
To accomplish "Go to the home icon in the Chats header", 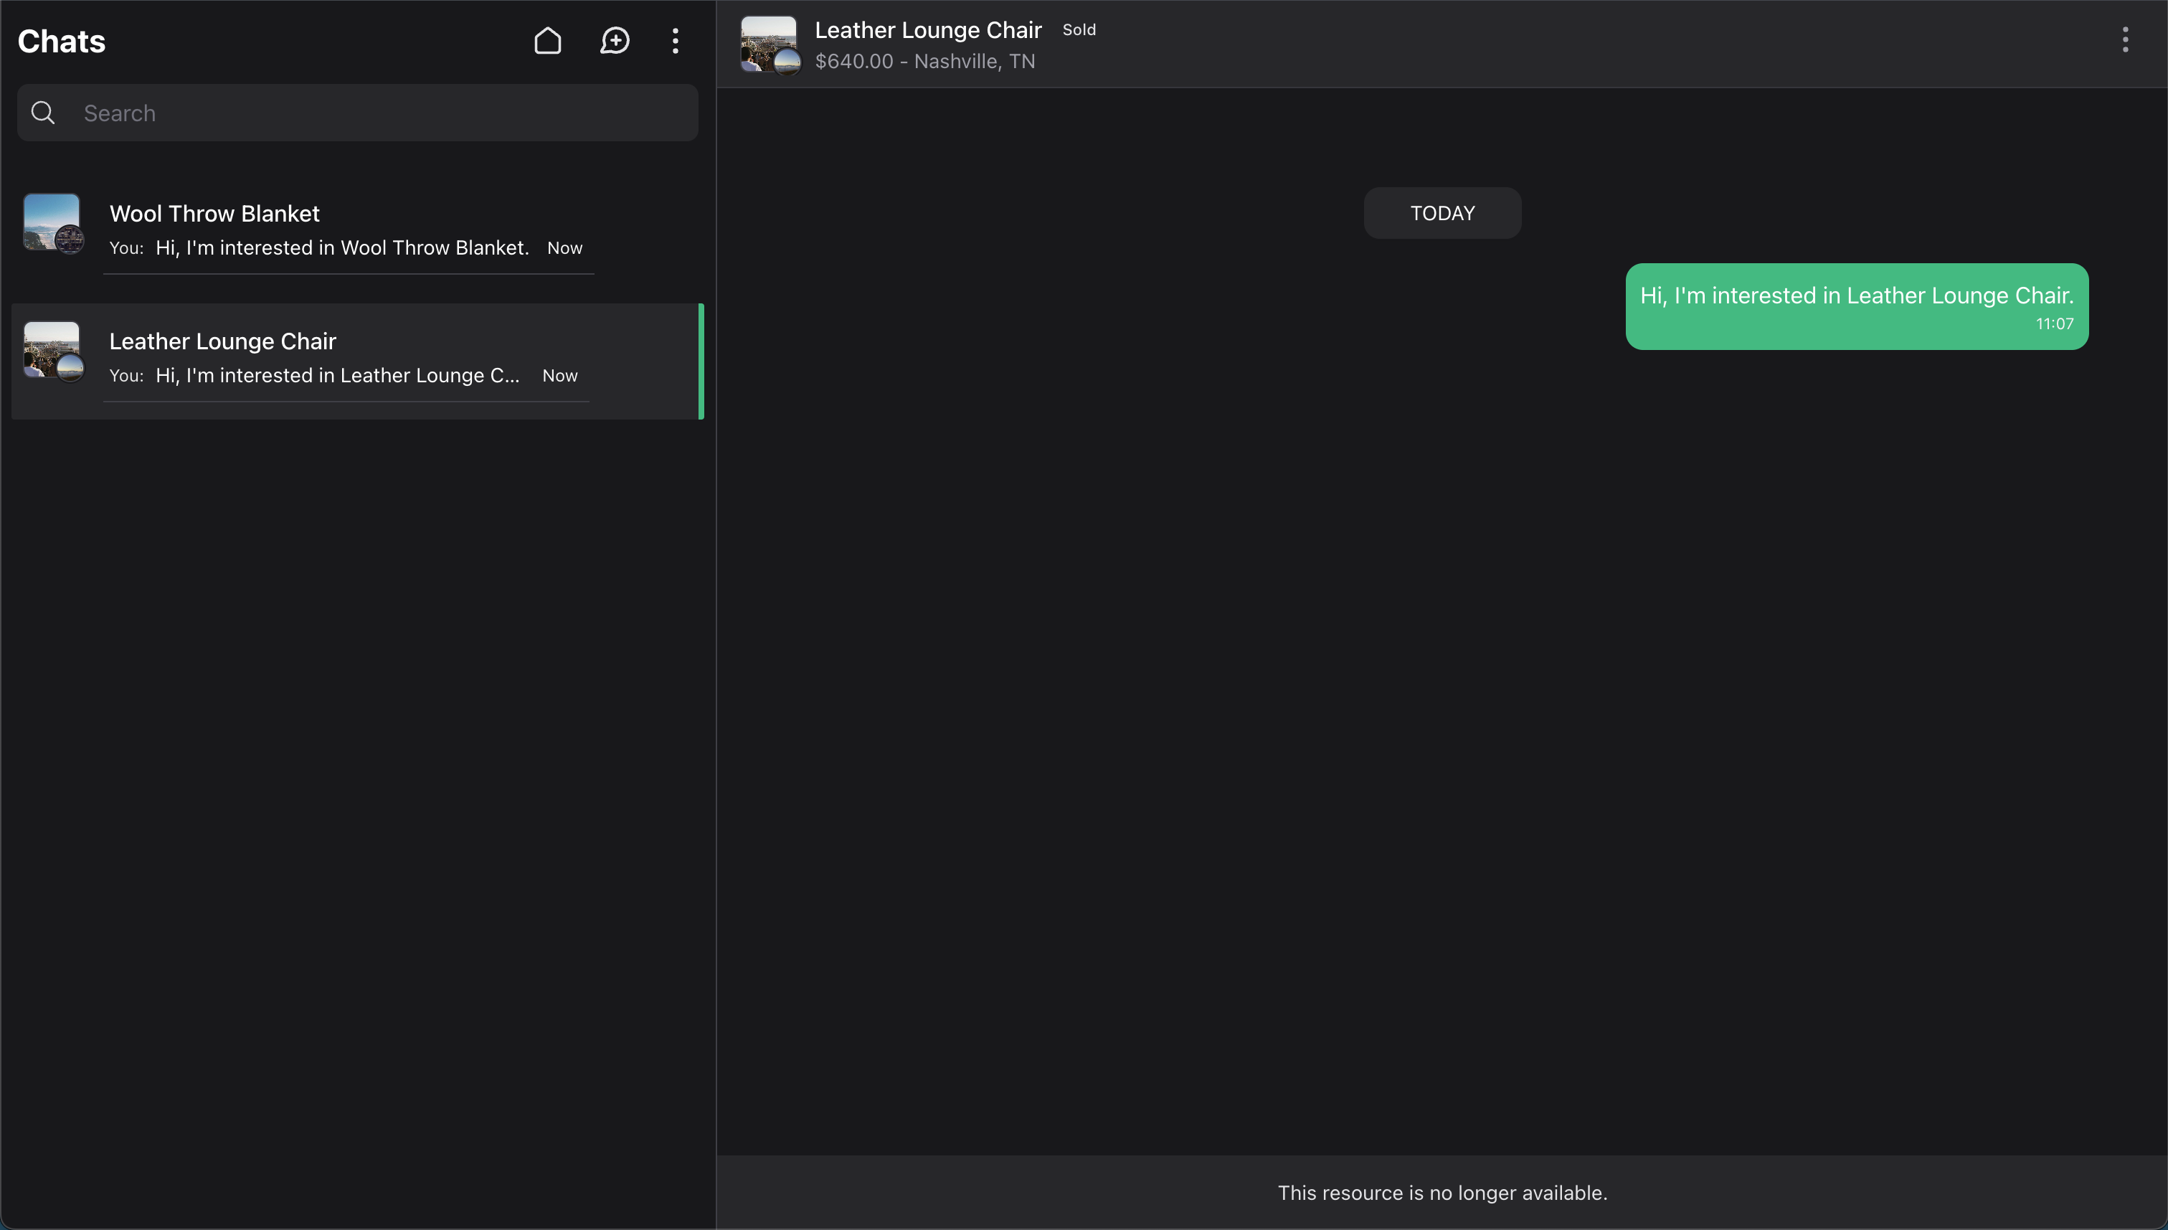I will (x=547, y=41).
